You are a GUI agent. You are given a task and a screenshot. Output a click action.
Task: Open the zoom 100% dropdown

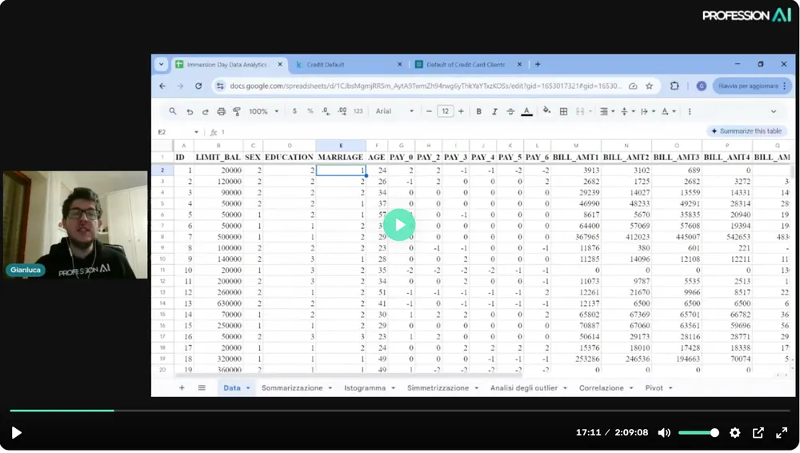coord(264,111)
